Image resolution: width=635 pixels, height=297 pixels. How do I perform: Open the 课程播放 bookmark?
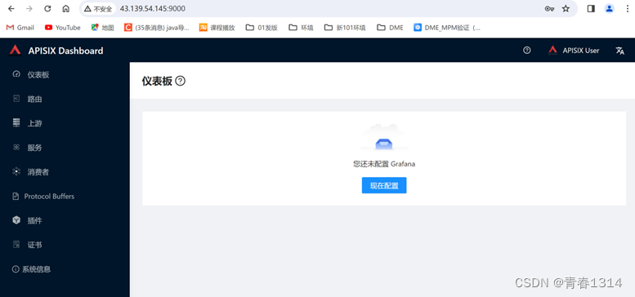coord(217,28)
